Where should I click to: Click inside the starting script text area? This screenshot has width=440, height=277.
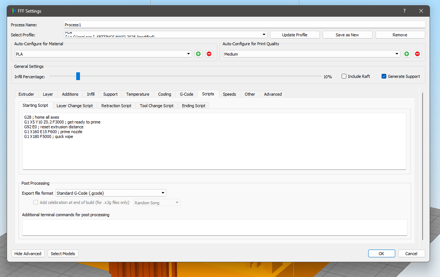click(214, 141)
